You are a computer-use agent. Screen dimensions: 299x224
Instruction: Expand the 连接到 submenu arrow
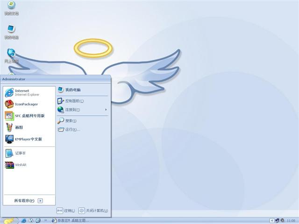106,110
